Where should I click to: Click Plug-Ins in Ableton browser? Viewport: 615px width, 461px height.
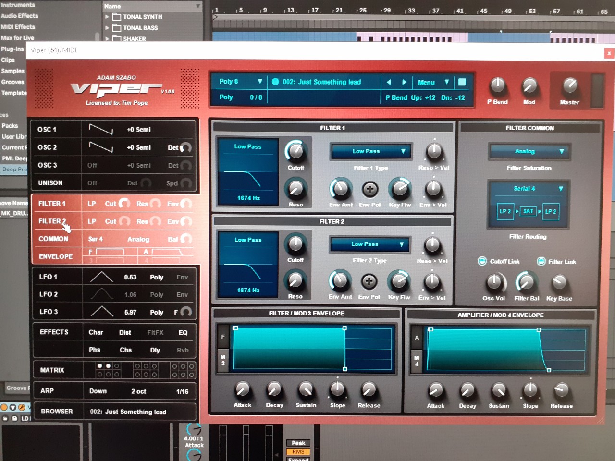pyautogui.click(x=12, y=49)
